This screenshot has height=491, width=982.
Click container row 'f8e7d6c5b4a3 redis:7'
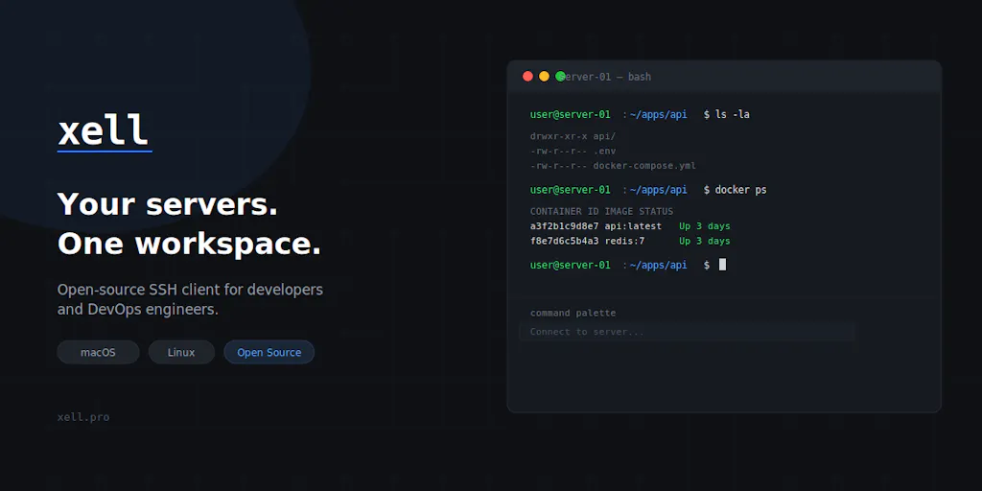pos(588,241)
